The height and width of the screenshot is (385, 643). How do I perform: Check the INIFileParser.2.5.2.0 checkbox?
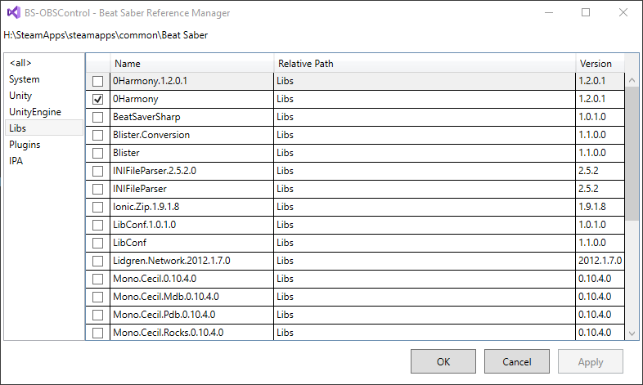(97, 171)
